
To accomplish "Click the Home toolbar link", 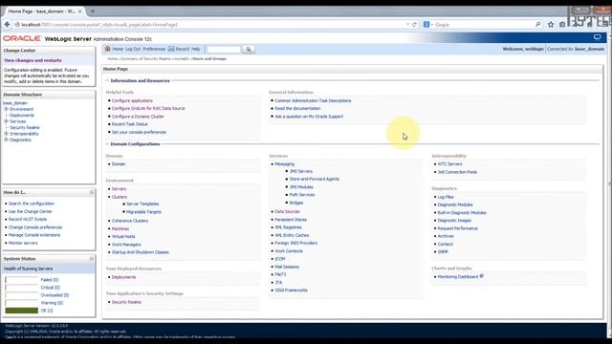I will [x=118, y=49].
